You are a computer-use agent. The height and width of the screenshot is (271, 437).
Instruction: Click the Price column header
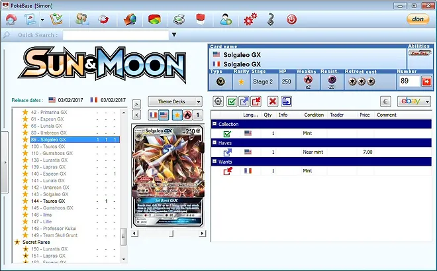365,115
